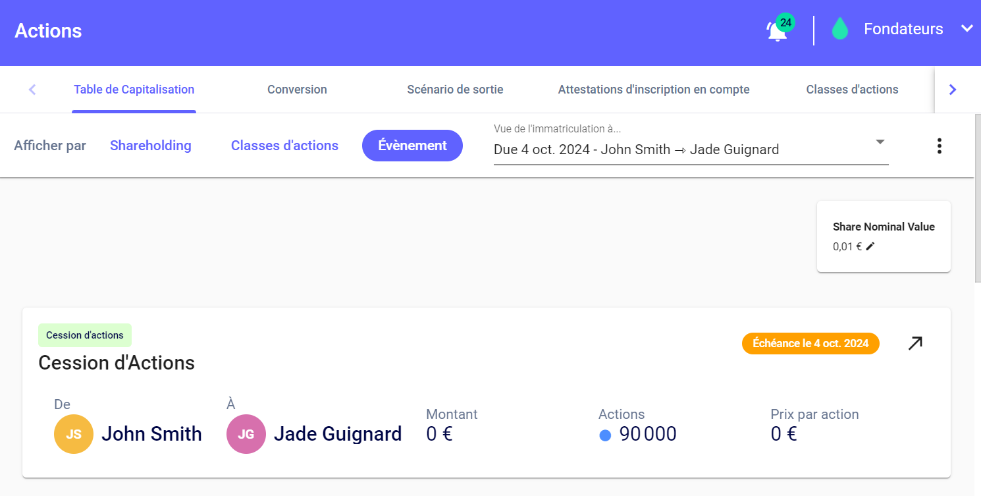The width and height of the screenshot is (981, 496).
Task: Click the Échéance le 4 oct. 2024 badge
Action: 810,343
